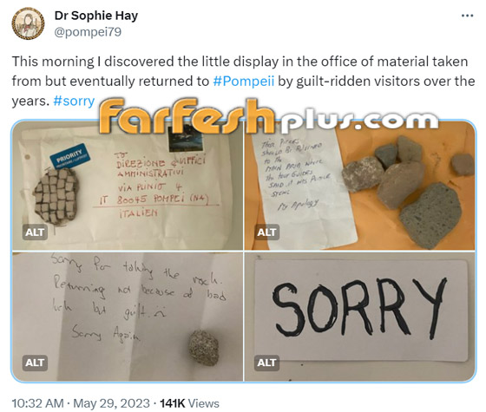Click Dr Sophie Hay's profile avatar

click(28, 24)
